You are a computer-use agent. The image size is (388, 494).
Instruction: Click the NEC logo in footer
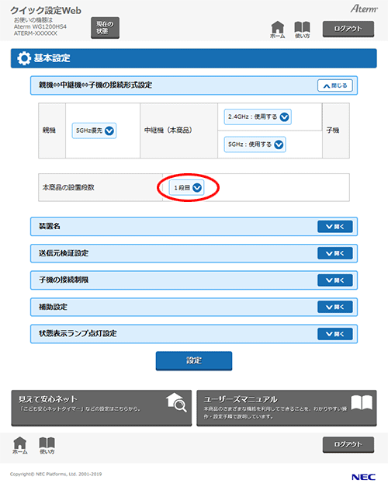363,477
